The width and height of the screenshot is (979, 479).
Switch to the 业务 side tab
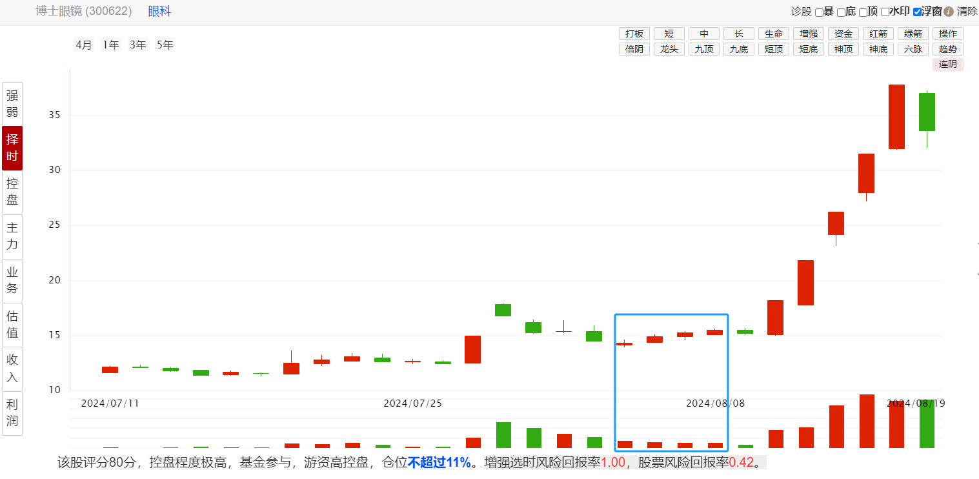(12, 280)
